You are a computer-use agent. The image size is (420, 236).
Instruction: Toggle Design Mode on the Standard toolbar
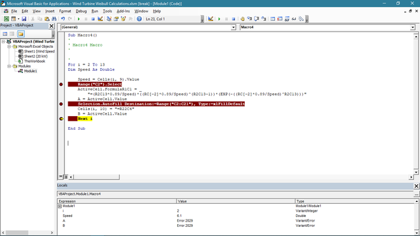pyautogui.click(x=100, y=19)
